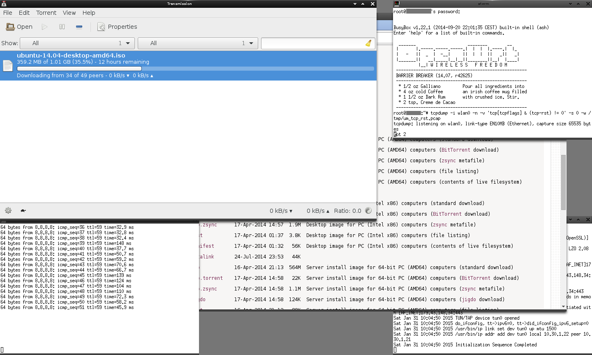Open the Torrent menu

(46, 13)
